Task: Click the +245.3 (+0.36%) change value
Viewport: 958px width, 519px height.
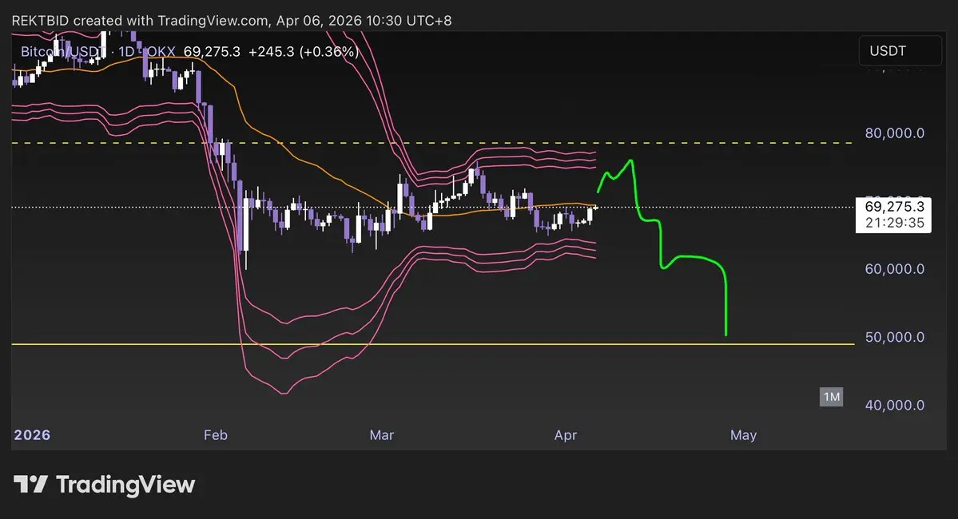Action: pyautogui.click(x=304, y=52)
